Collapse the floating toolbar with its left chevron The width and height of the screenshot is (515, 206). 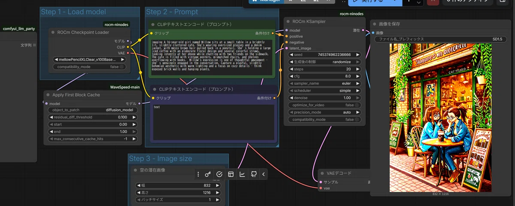click(263, 174)
